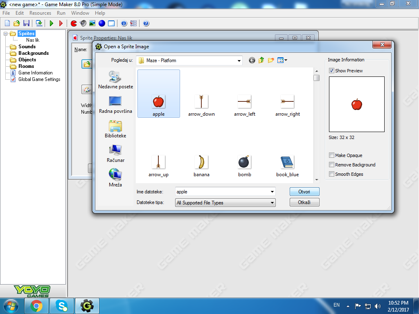Image resolution: width=419 pixels, height=314 pixels.
Task: Click the Create executable toolbar icon
Action: 39,23
